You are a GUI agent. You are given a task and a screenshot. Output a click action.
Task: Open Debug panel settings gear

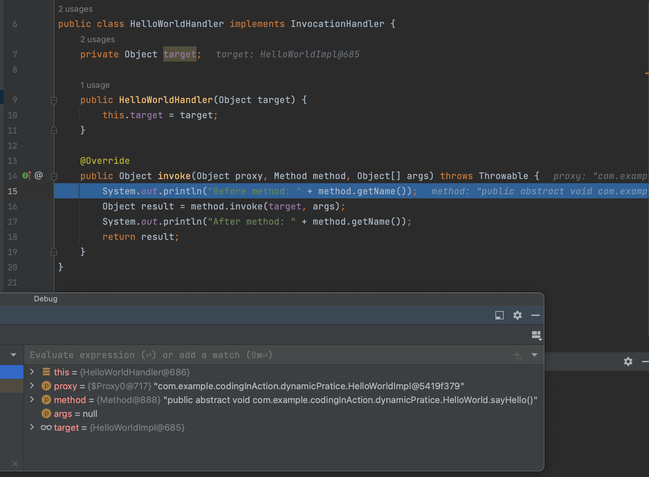click(517, 315)
